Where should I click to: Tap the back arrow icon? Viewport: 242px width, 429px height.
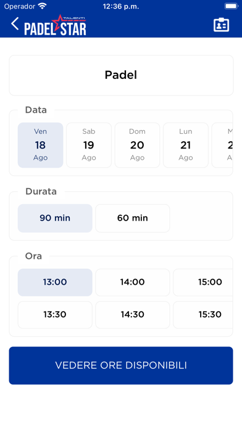[x=15, y=24]
